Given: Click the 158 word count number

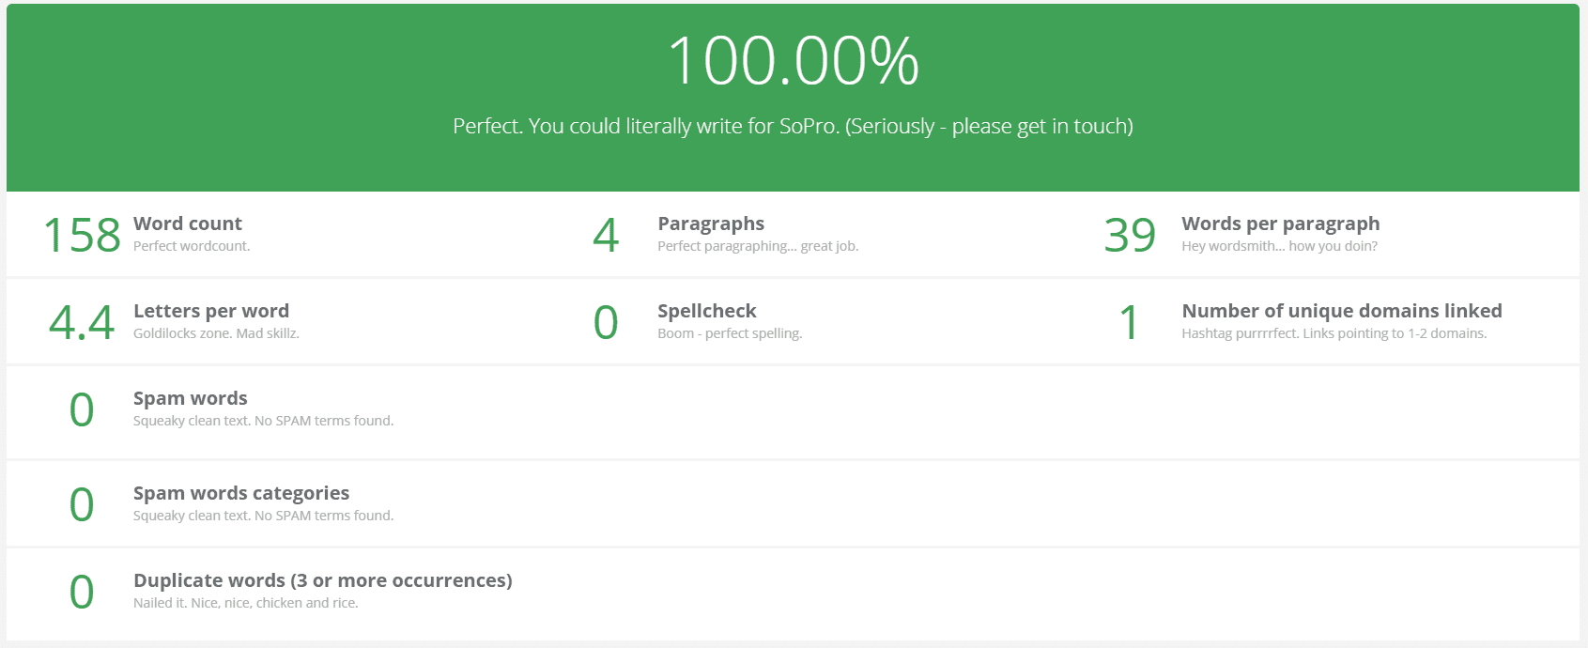Looking at the screenshot, I should 82,235.
